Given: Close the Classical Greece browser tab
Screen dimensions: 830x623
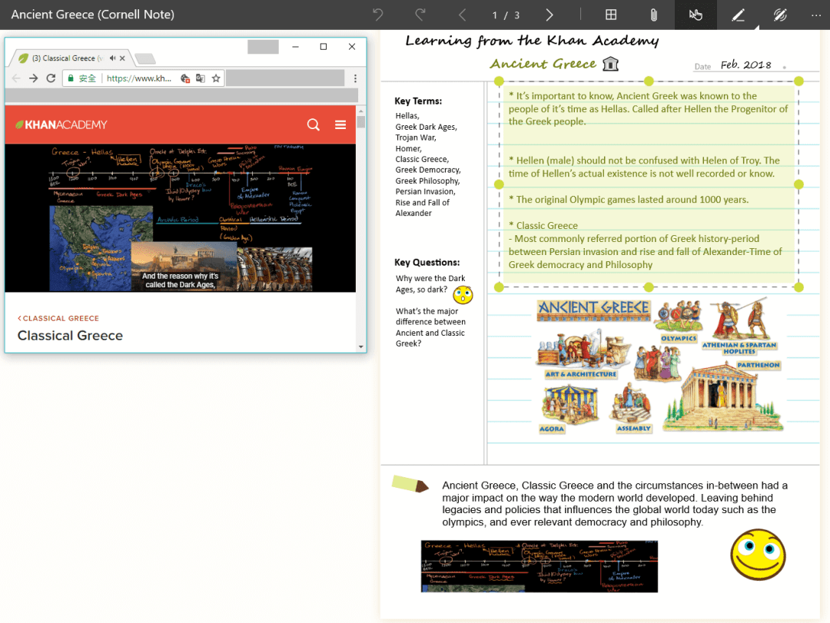Looking at the screenshot, I should (x=122, y=58).
